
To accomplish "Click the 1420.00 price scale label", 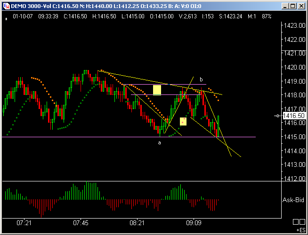I will (x=295, y=67).
